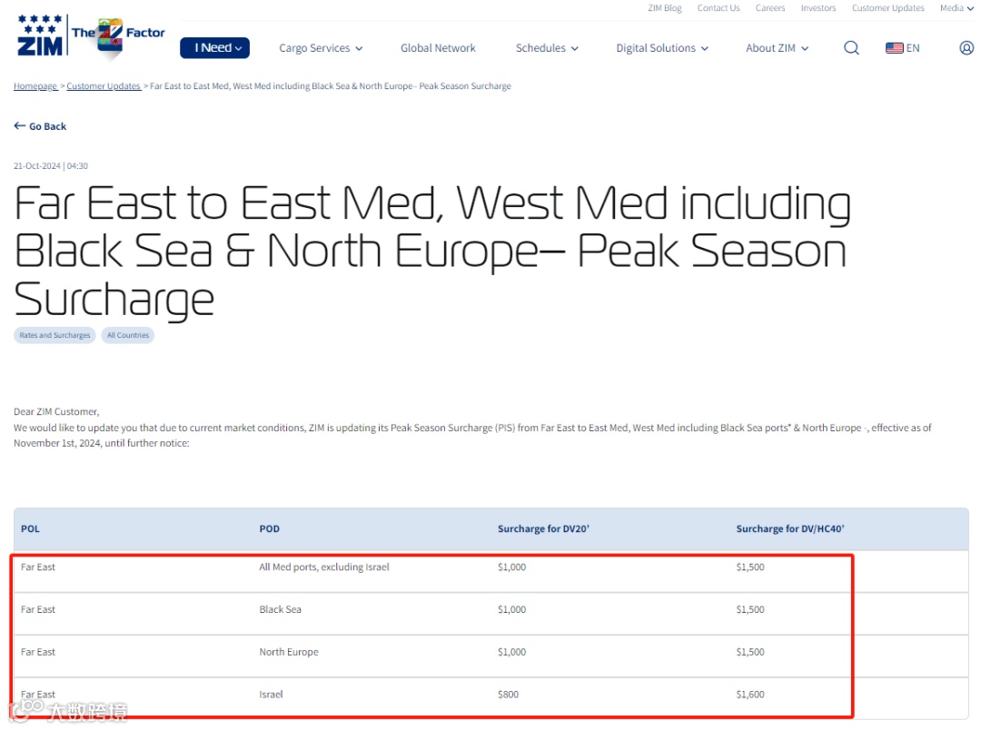Click The Z Factor logo

point(117,37)
